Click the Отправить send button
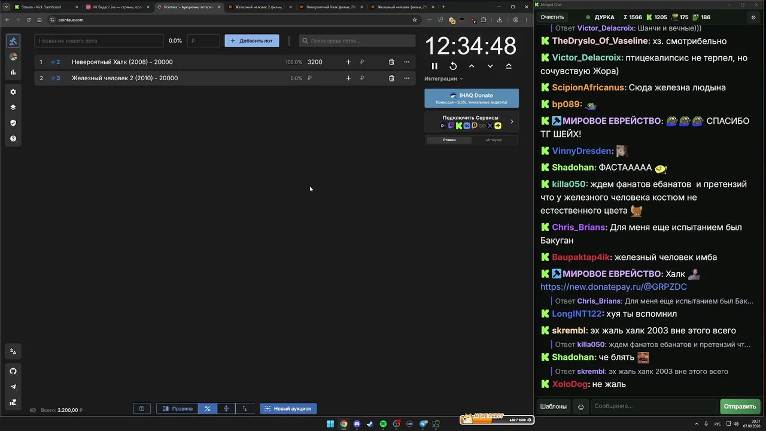Screen dimensions: 766x431 point(740,406)
